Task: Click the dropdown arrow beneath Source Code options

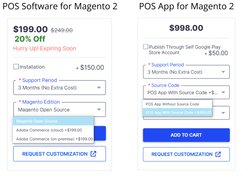Action: [x=223, y=113]
